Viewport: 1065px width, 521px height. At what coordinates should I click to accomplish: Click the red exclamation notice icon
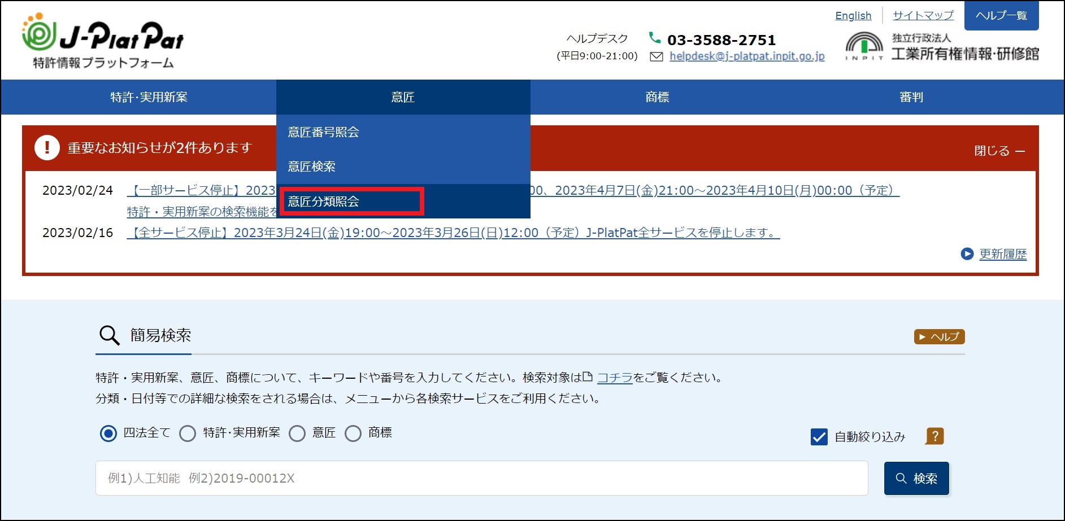[47, 148]
